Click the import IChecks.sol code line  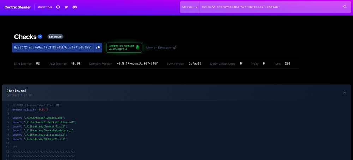coord(39,118)
